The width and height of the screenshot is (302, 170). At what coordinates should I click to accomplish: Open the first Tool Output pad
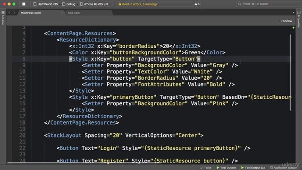(226, 168)
